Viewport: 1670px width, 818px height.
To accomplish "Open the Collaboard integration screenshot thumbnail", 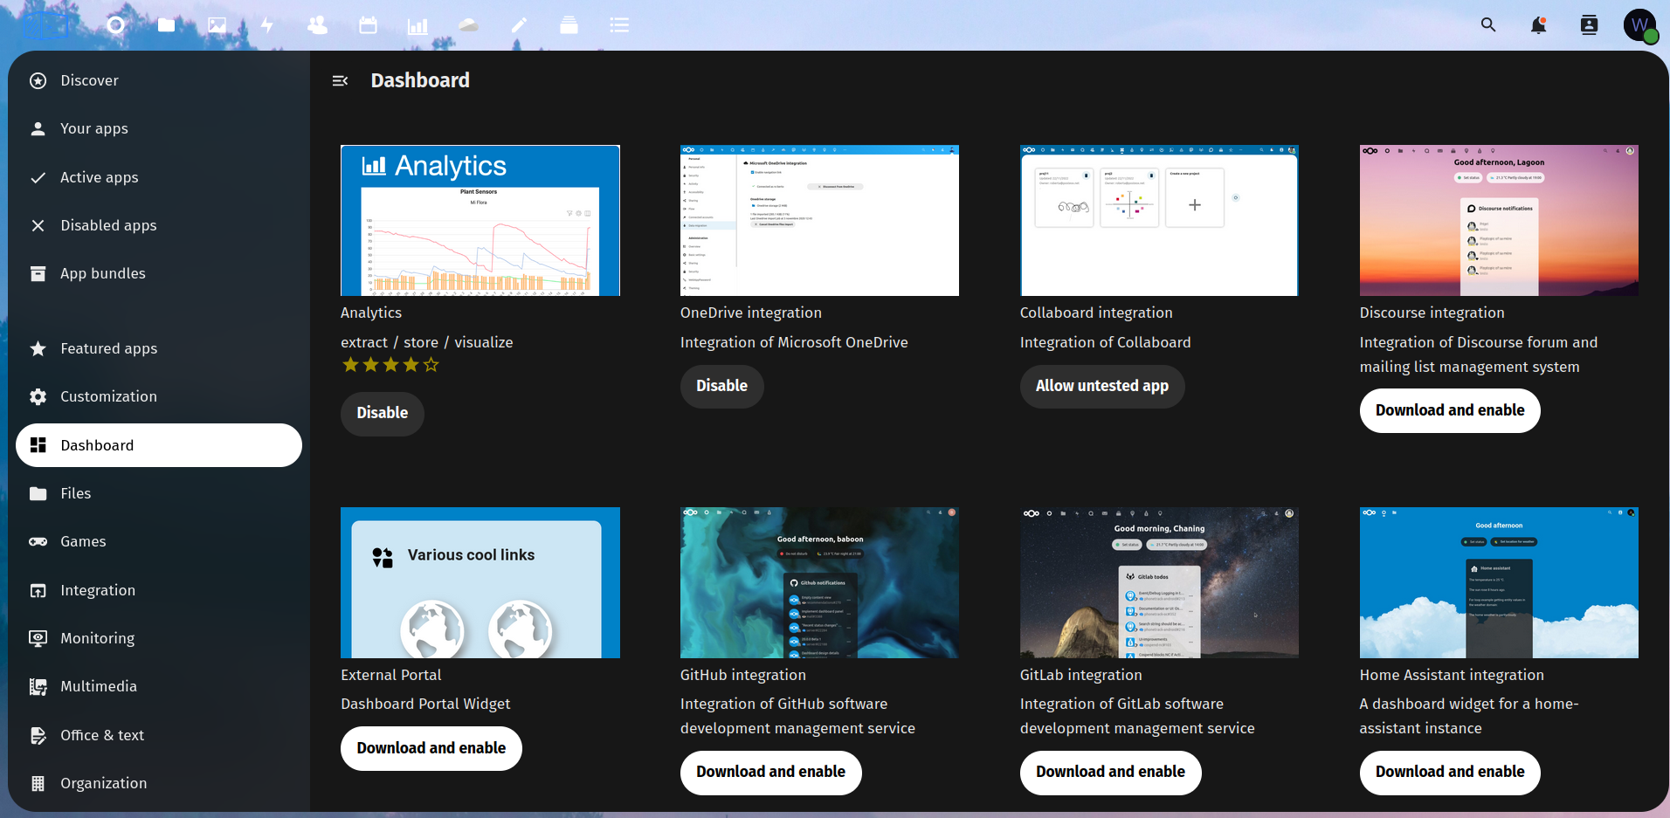I will click(1159, 220).
